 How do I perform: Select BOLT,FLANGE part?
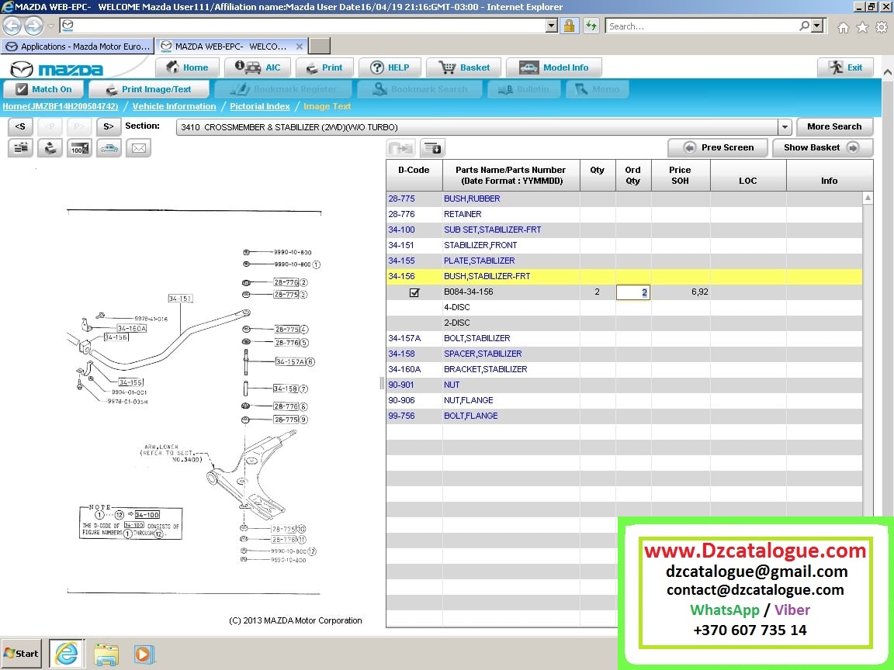(471, 416)
